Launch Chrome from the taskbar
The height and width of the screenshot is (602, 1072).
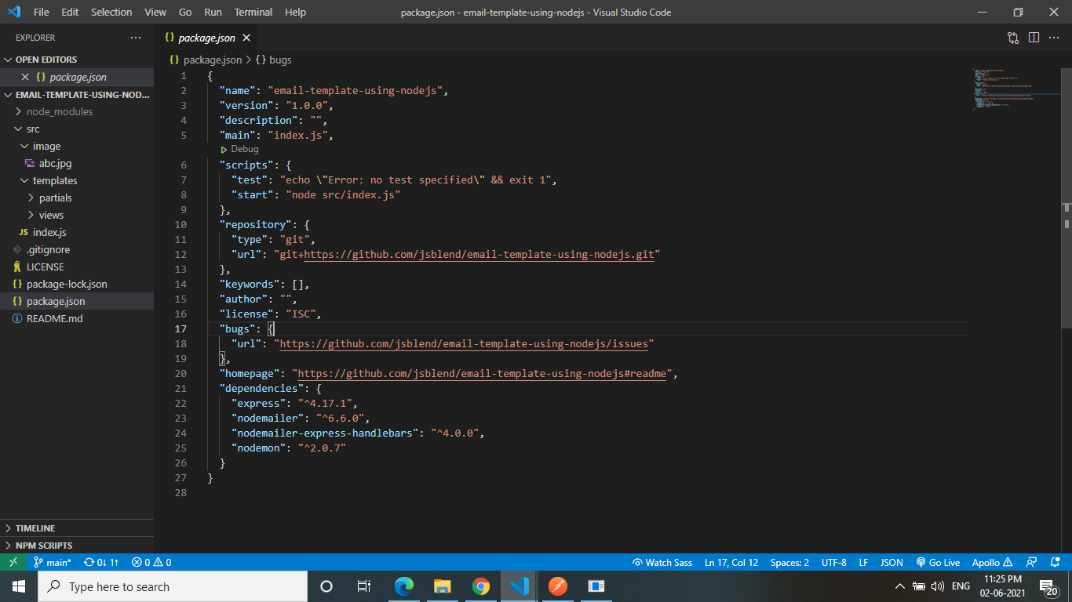click(x=481, y=586)
